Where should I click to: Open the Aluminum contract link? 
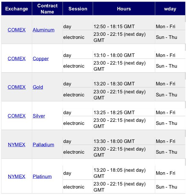(44, 30)
